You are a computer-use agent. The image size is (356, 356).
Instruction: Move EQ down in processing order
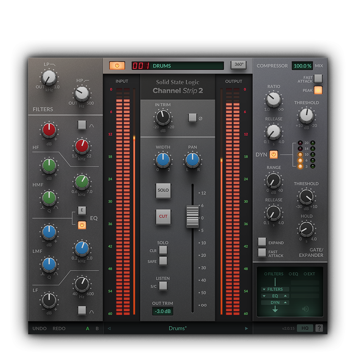264,296
